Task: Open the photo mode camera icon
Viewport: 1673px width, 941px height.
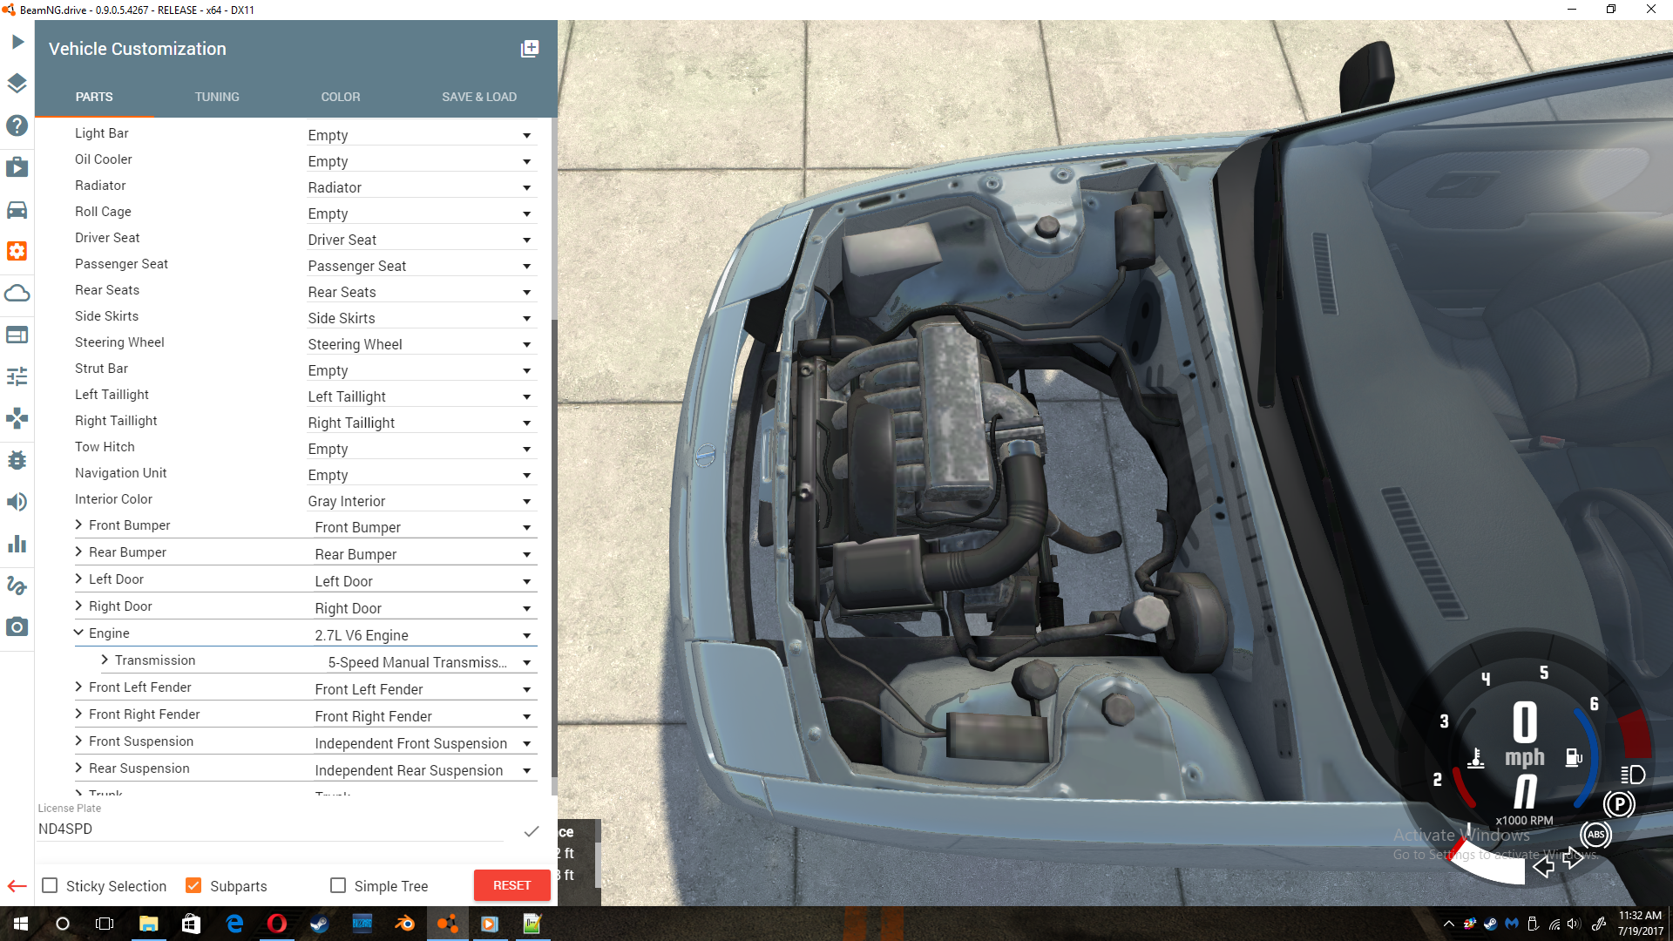Action: click(x=17, y=627)
